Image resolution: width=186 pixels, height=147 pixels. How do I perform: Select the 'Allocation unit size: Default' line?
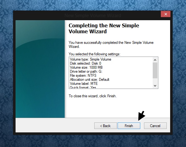click(90, 80)
